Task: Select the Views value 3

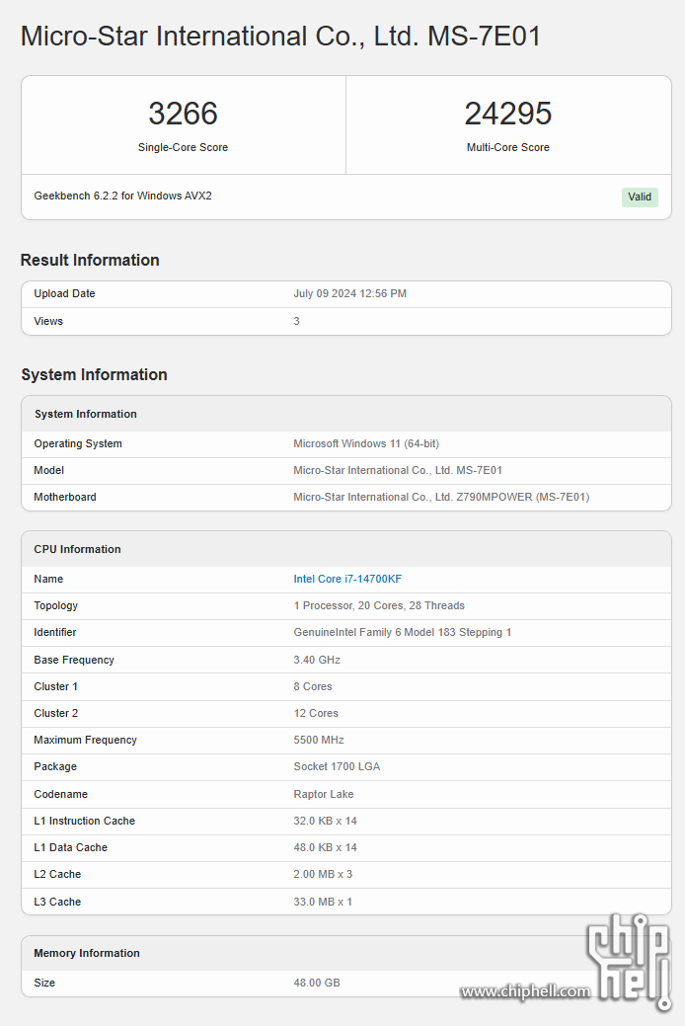Action: pyautogui.click(x=296, y=321)
